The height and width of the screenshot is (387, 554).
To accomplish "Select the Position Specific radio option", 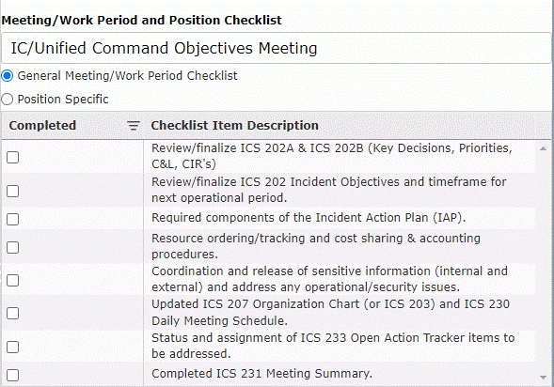I will 8,100.
